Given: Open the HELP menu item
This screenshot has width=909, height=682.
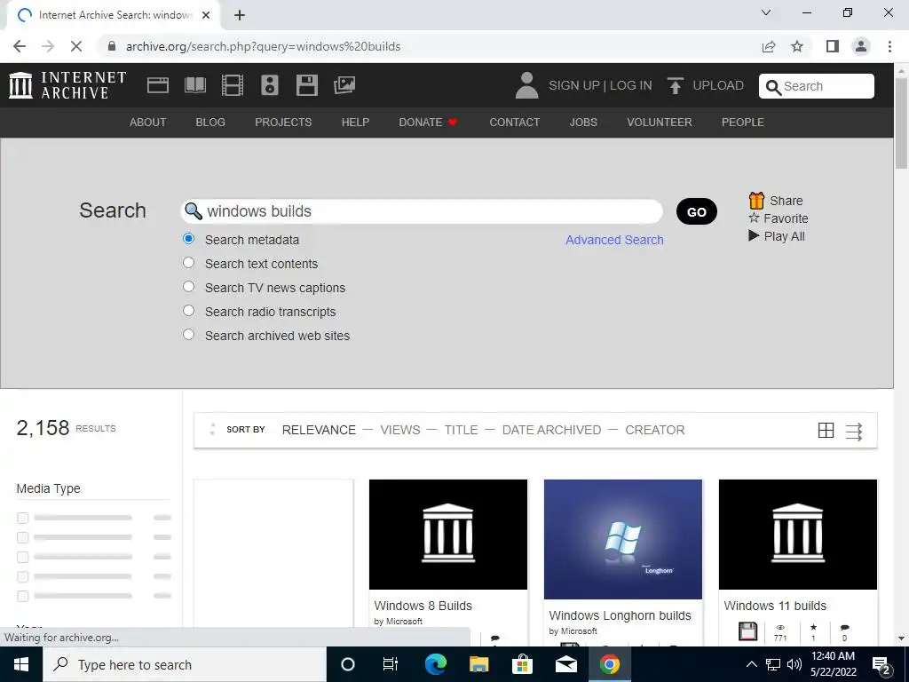Looking at the screenshot, I should [355, 123].
